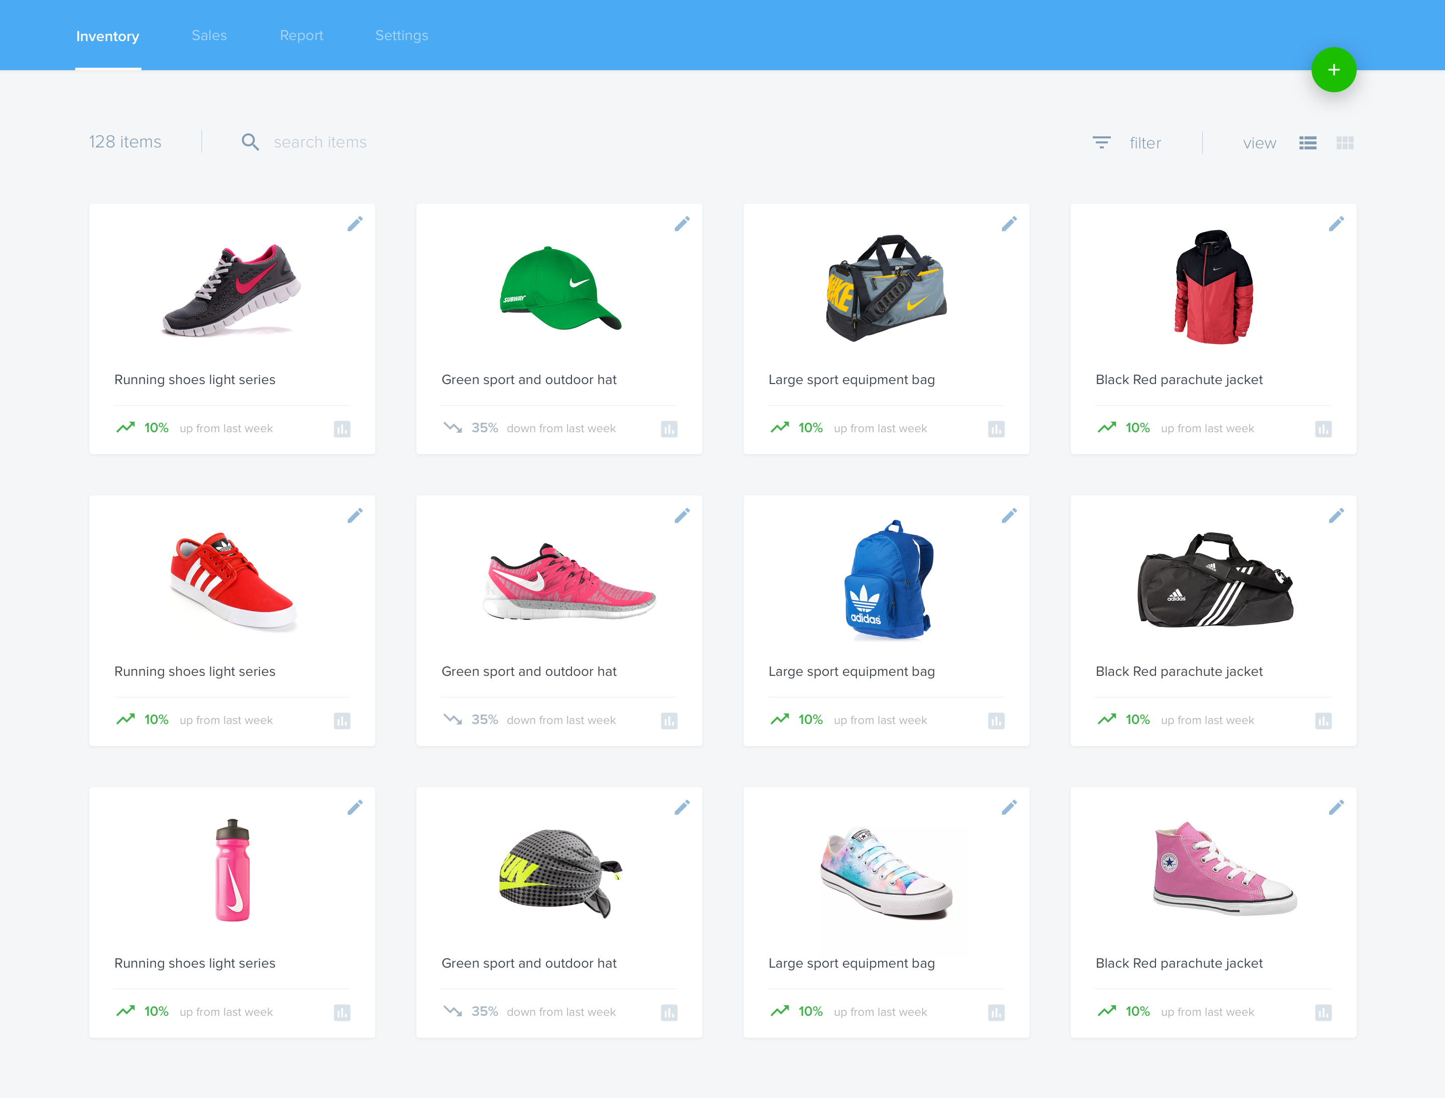Open the 'filter' text link
This screenshot has height=1098, width=1445.
pyautogui.click(x=1145, y=142)
